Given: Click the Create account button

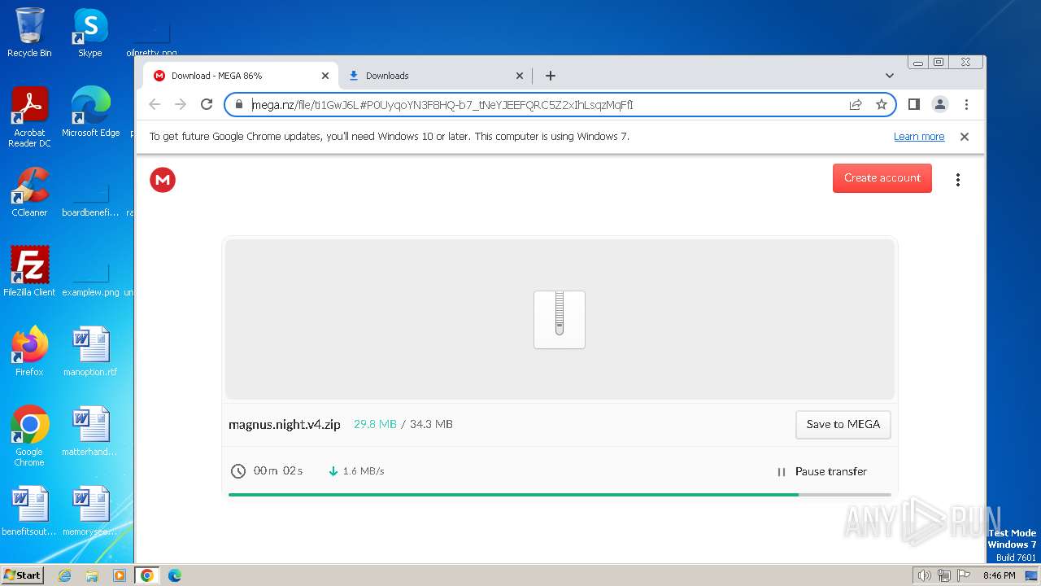Looking at the screenshot, I should 882,178.
